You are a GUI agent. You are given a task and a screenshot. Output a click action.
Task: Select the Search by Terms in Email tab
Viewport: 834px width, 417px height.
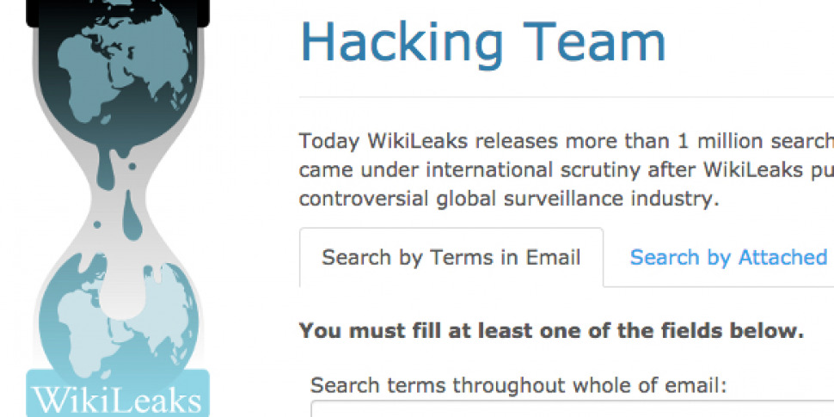tap(451, 257)
